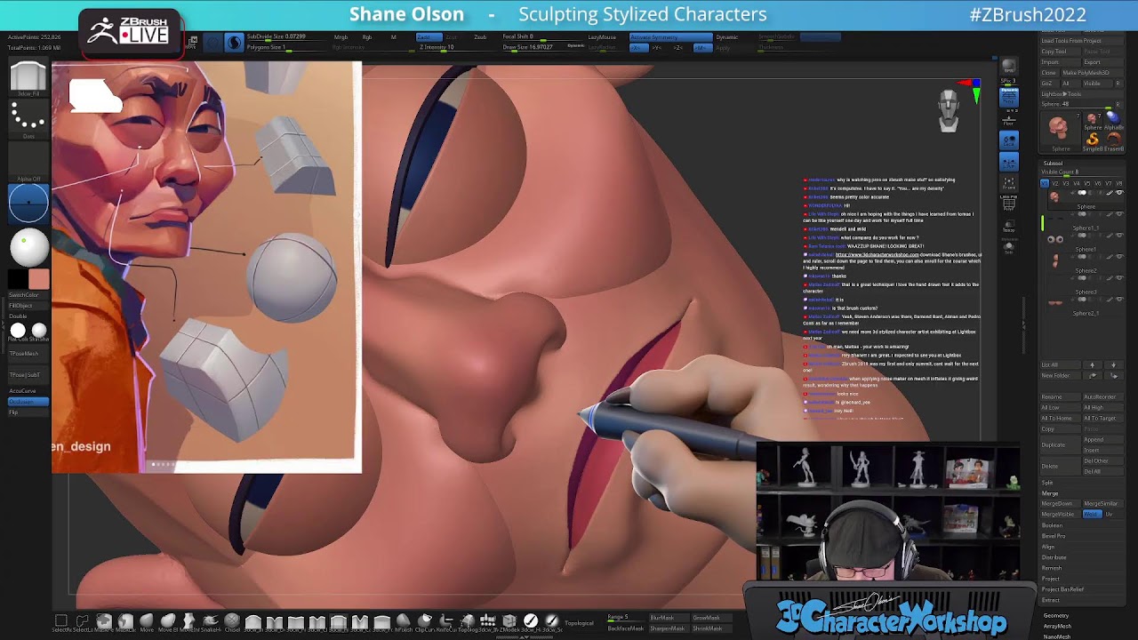
Task: Switch to V5 subtool visibility set
Action: (1087, 183)
